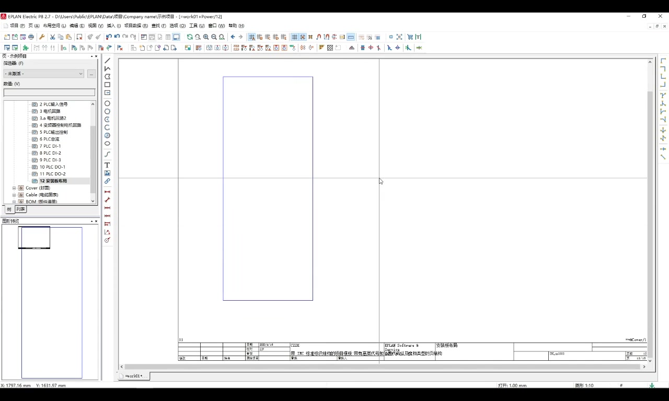
Task: Open page 10 PLC DO-1
Action: [x=52, y=167]
